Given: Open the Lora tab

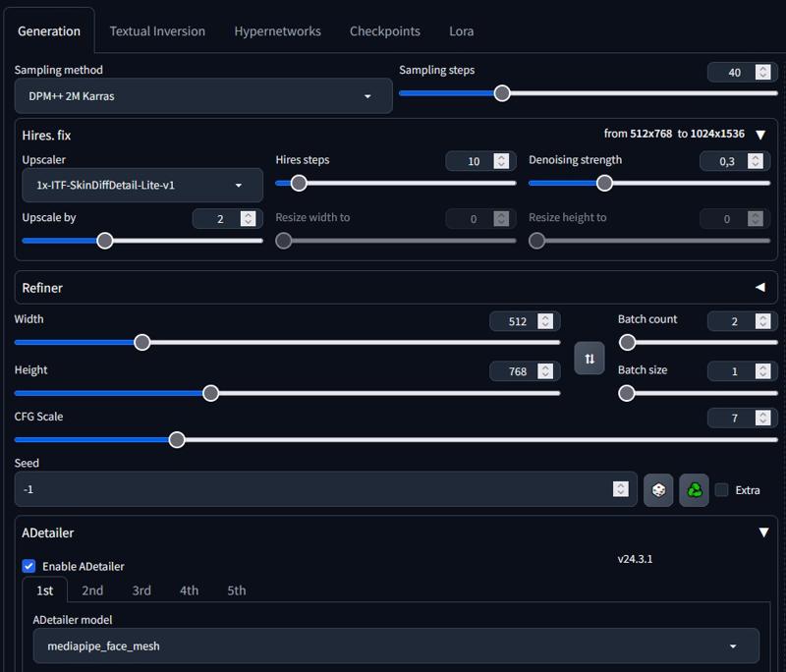Looking at the screenshot, I should click(x=462, y=31).
